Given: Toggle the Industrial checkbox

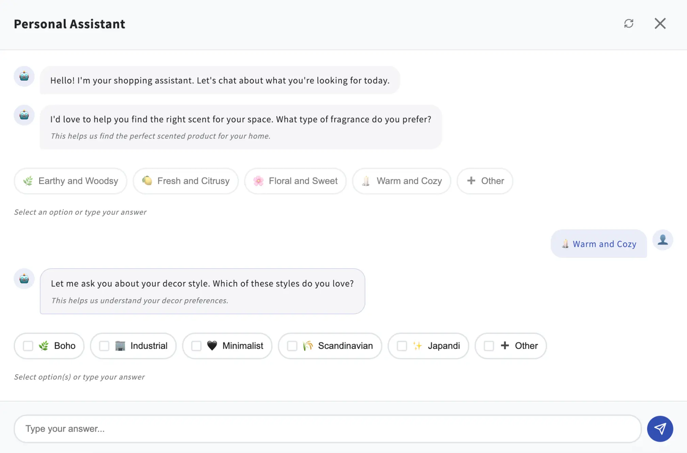Looking at the screenshot, I should coord(104,346).
